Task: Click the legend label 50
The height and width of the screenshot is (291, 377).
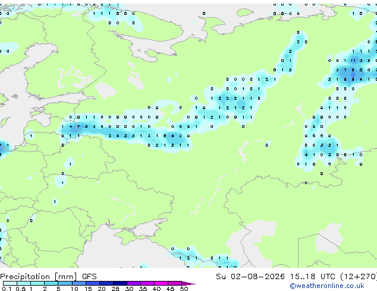Action: [x=184, y=289]
